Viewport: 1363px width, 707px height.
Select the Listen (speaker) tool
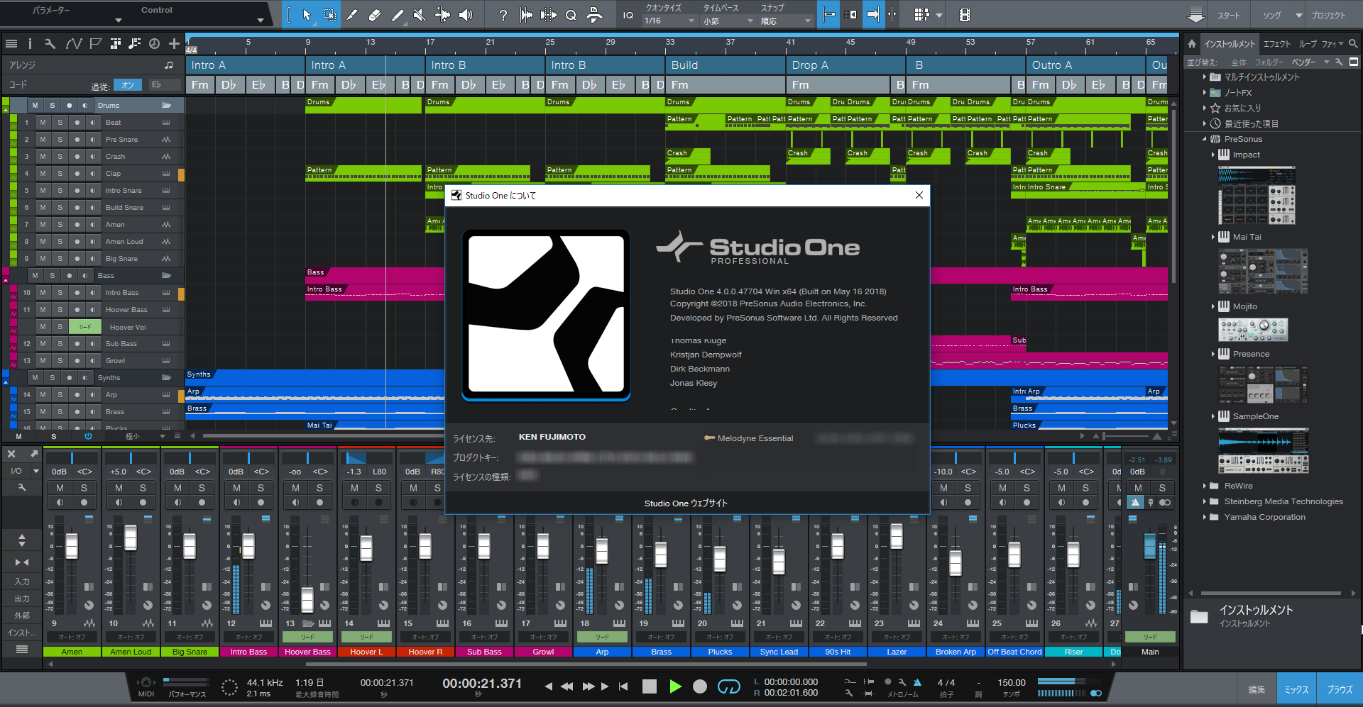tap(466, 15)
